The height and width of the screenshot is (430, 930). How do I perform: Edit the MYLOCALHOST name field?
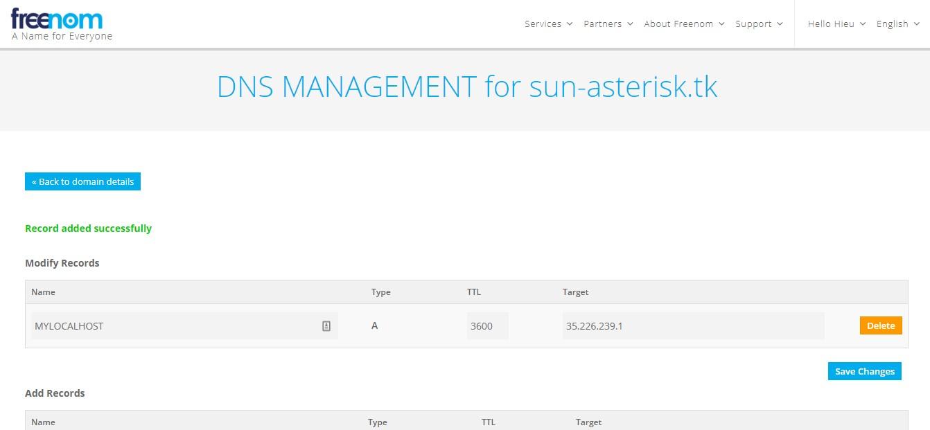[x=184, y=325]
